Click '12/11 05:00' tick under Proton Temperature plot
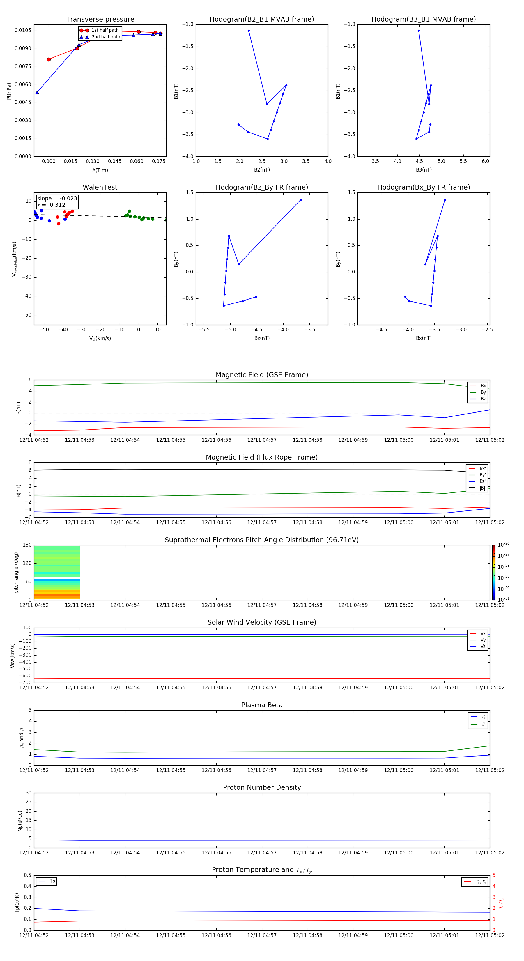This screenshot has height=961, width=524. [399, 935]
